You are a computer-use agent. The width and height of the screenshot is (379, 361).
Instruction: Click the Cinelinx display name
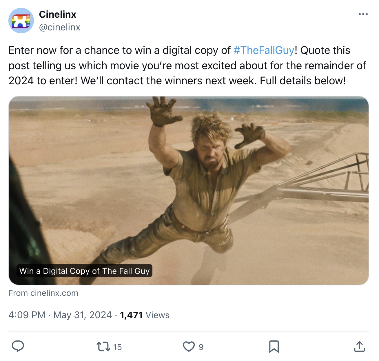tap(58, 14)
